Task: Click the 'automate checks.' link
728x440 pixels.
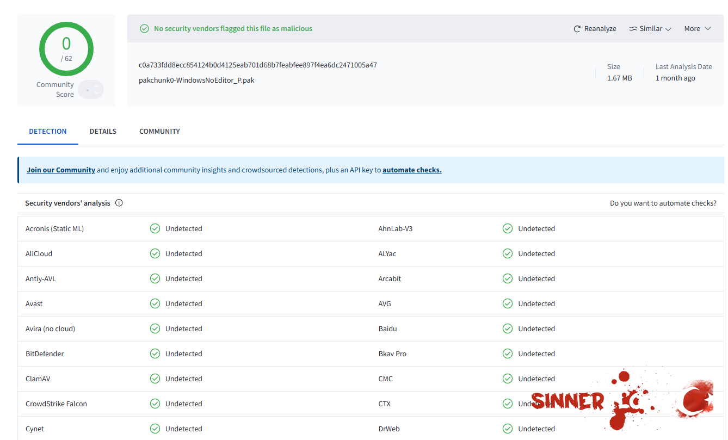Action: tap(412, 170)
